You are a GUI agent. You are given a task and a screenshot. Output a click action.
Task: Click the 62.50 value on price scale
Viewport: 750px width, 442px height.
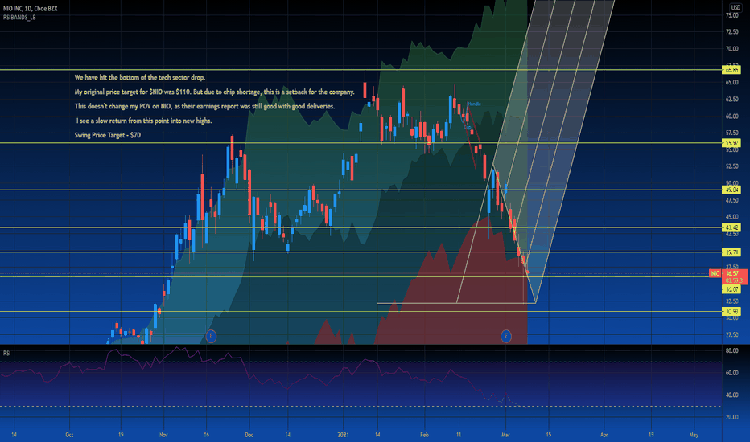(731, 100)
